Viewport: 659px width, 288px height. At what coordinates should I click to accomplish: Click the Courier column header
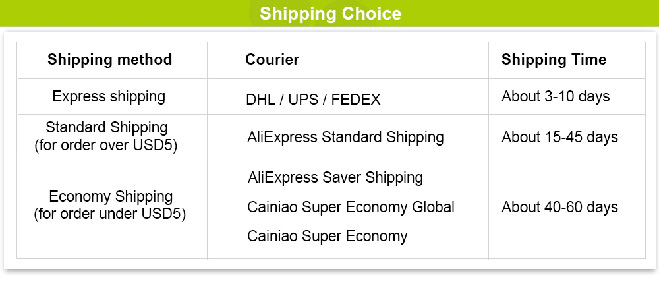point(272,60)
